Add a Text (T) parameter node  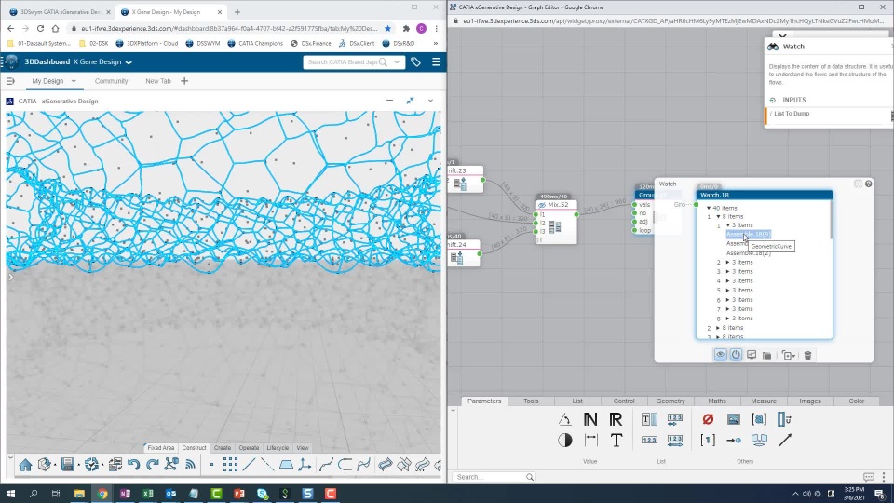616,440
